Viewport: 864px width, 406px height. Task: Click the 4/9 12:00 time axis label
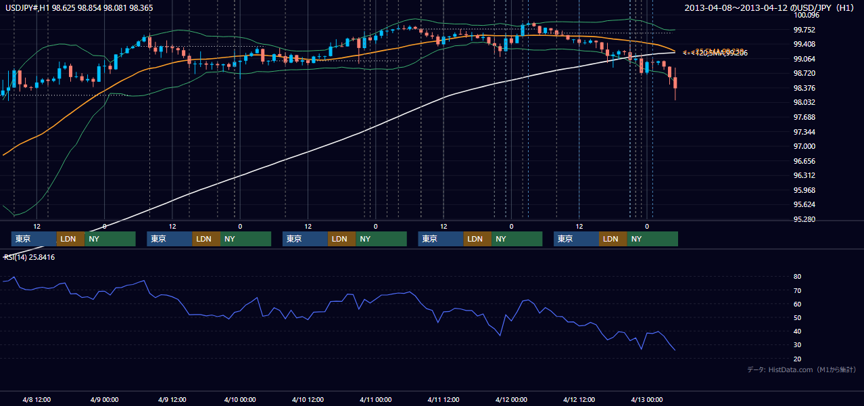[x=172, y=399]
